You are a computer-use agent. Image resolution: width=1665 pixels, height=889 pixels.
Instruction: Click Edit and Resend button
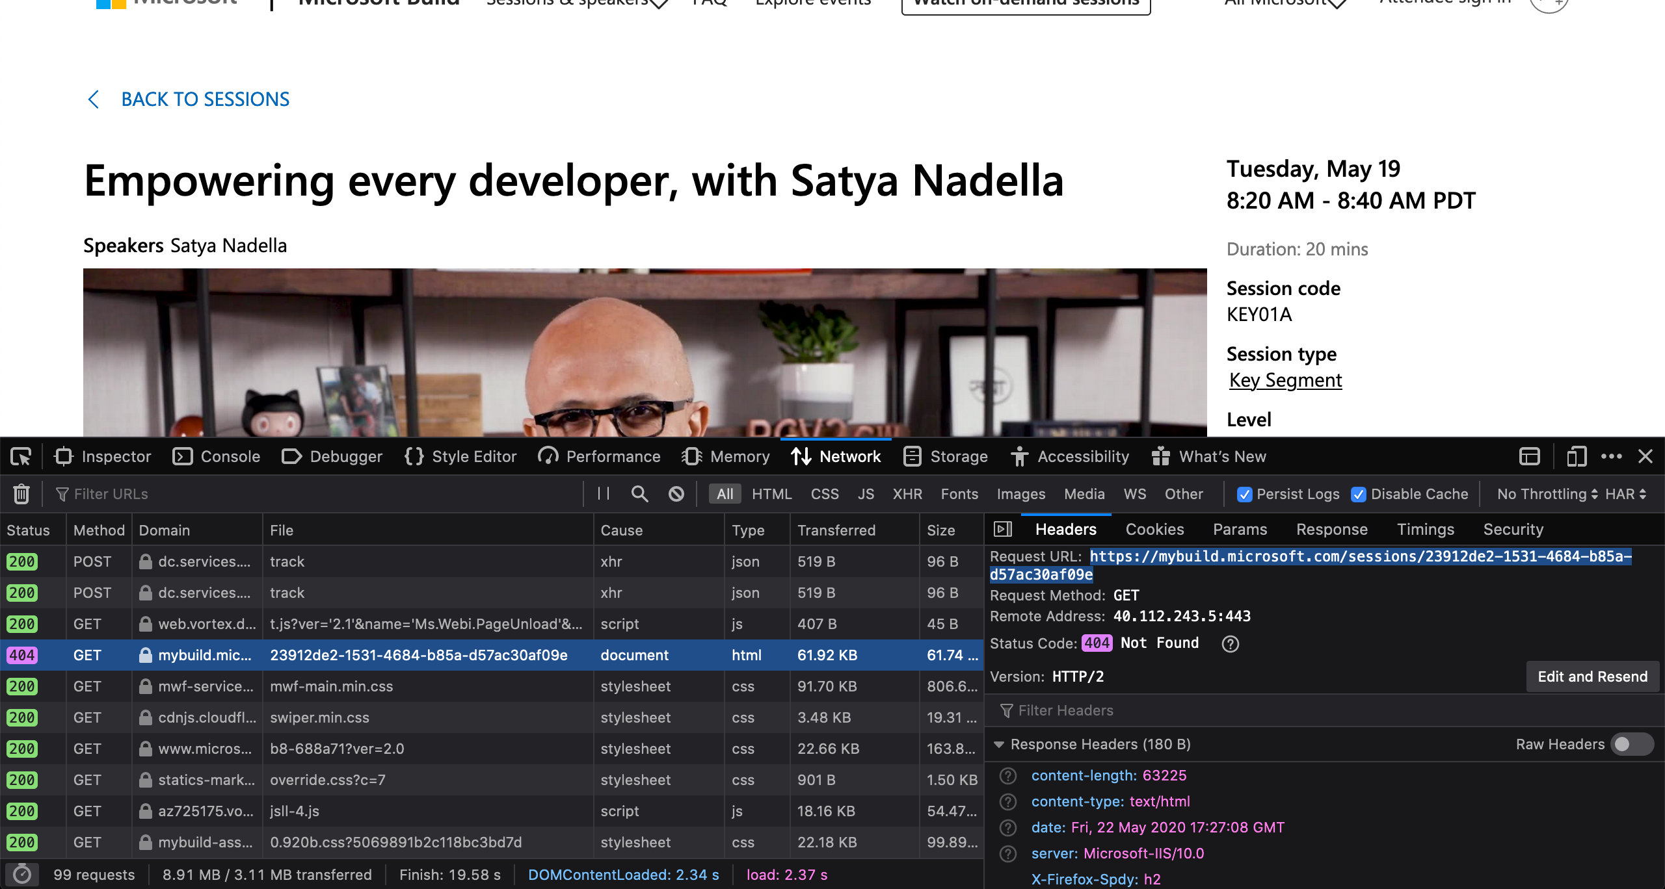point(1592,677)
